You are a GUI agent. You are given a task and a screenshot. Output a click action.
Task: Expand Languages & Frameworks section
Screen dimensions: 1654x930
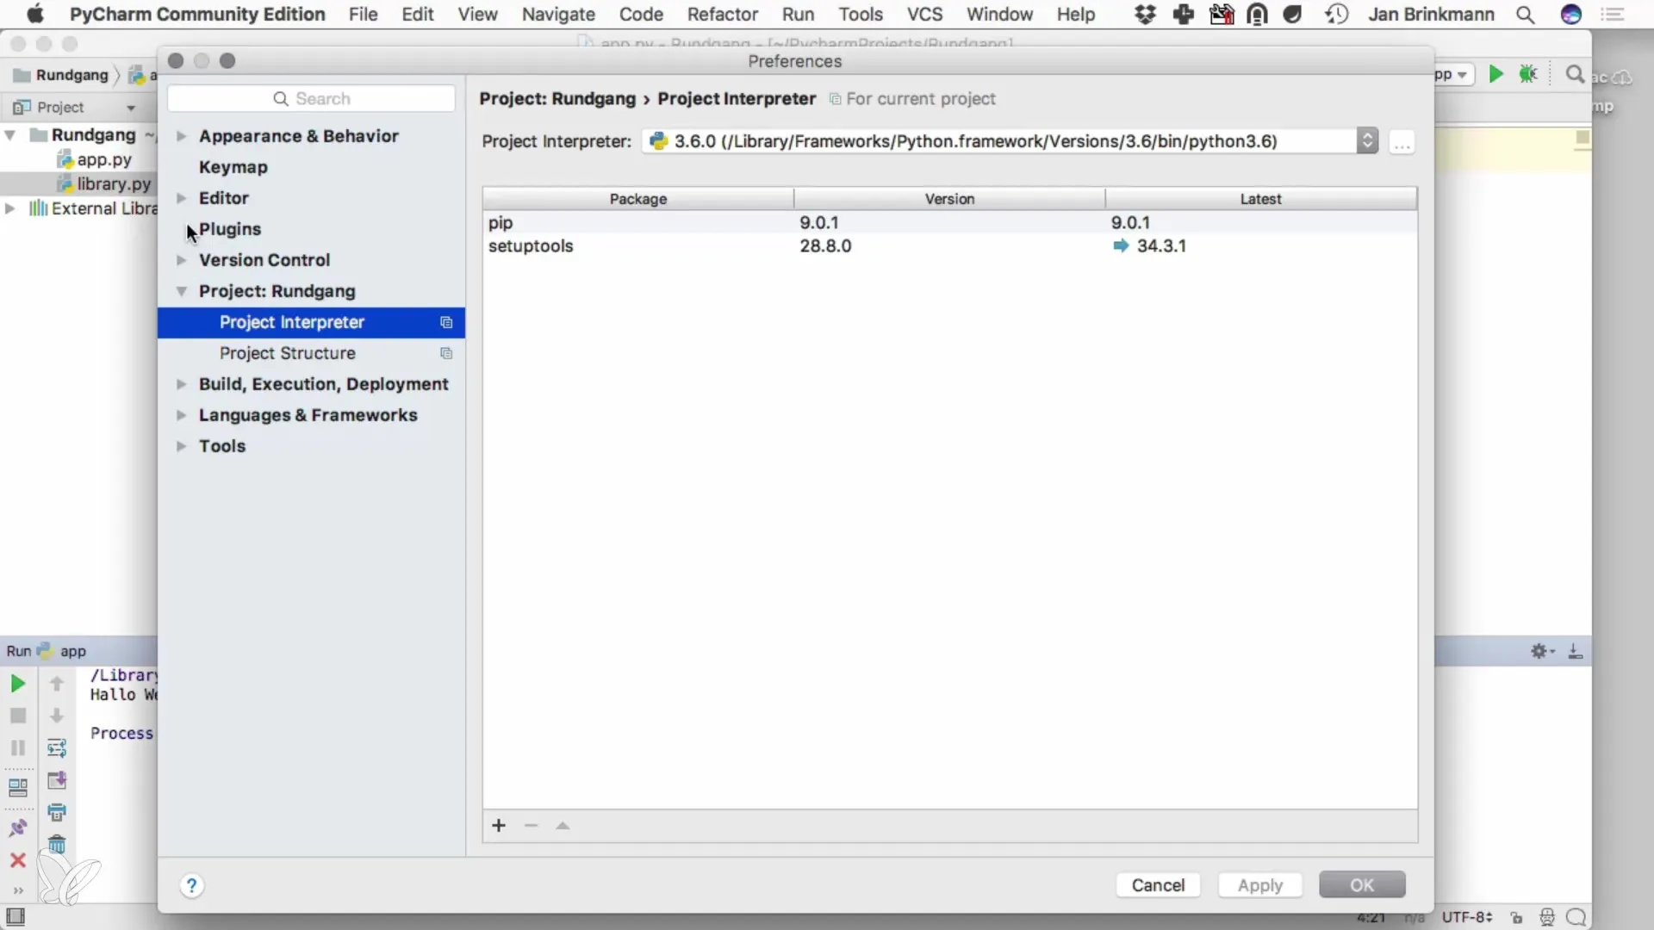pos(181,415)
